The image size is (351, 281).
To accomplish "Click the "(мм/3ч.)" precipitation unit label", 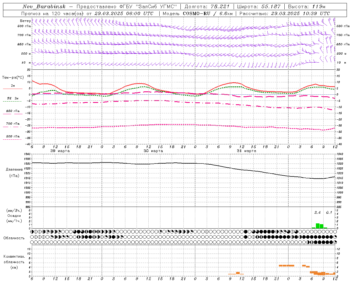I will coord(14,211).
